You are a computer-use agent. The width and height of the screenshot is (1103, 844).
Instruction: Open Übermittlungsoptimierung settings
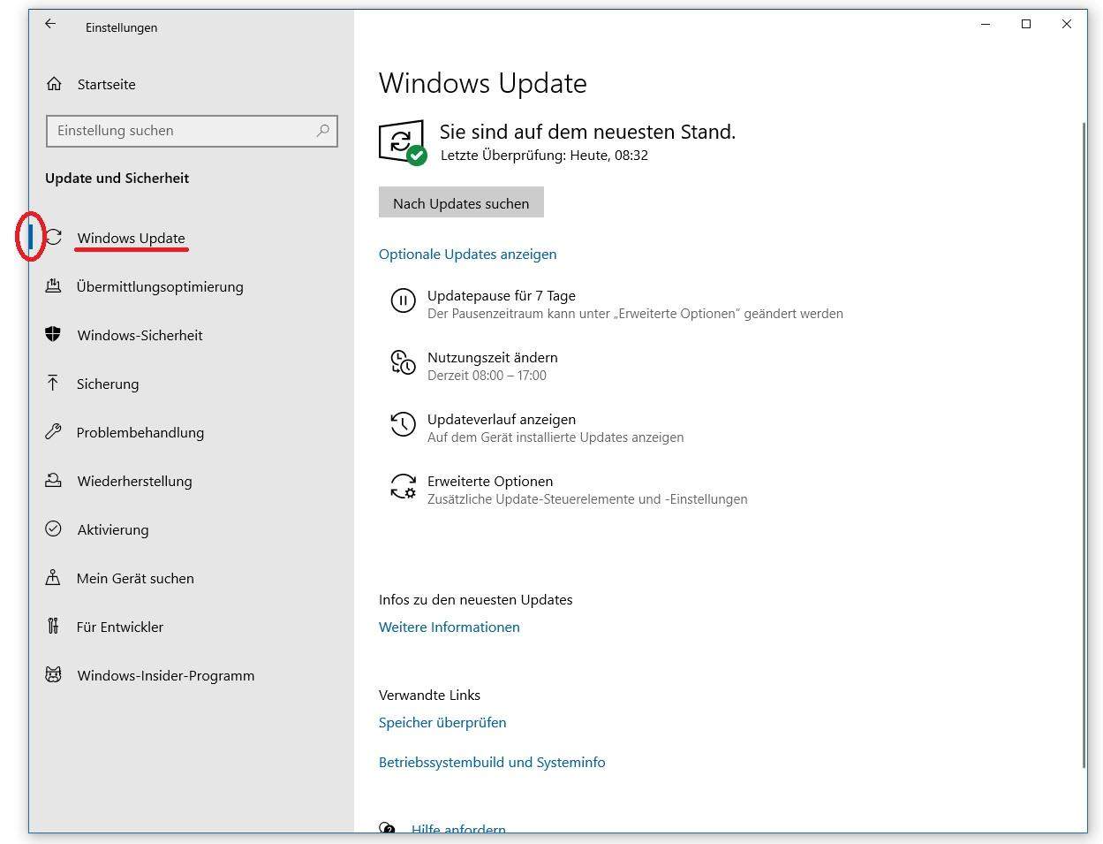160,286
